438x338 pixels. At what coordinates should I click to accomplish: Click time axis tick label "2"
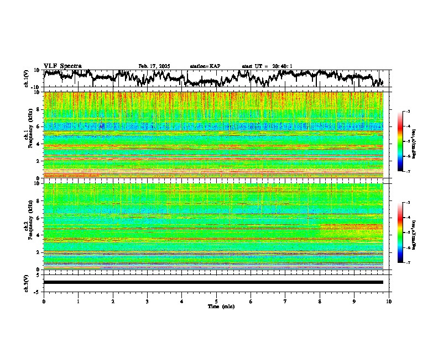tap(113, 302)
